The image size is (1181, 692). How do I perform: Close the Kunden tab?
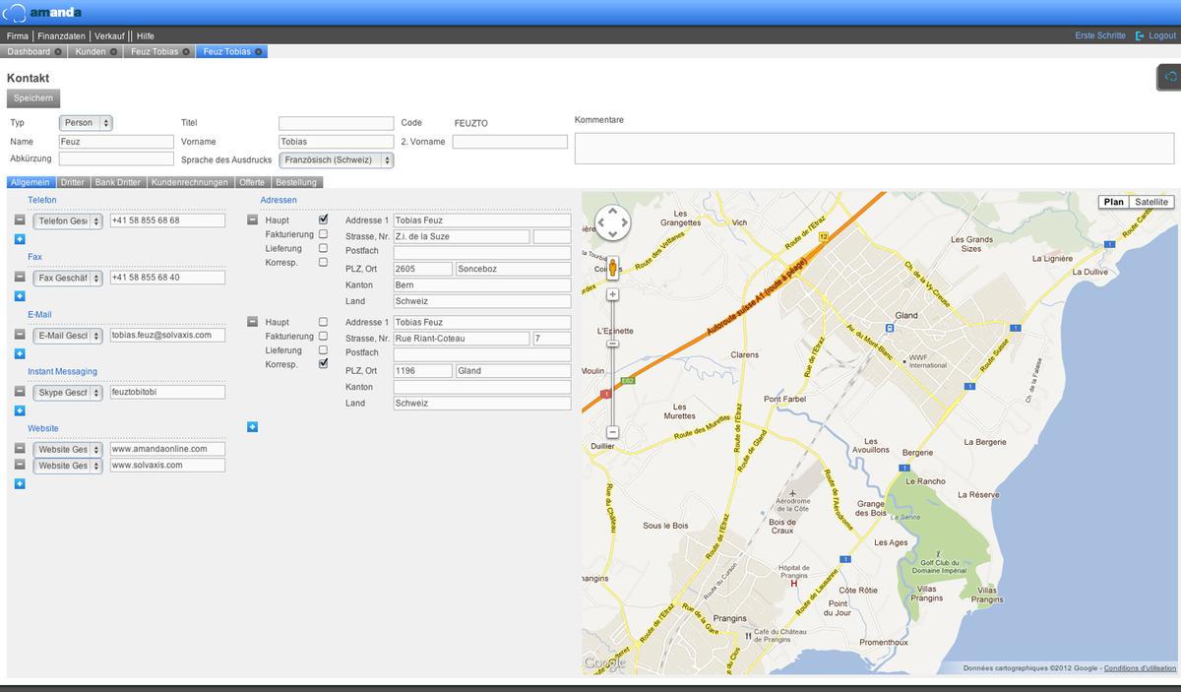tap(114, 51)
